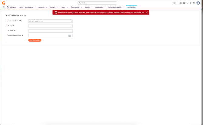Open the user profile avatar
This screenshot has height=125, width=203.
pos(198,3)
